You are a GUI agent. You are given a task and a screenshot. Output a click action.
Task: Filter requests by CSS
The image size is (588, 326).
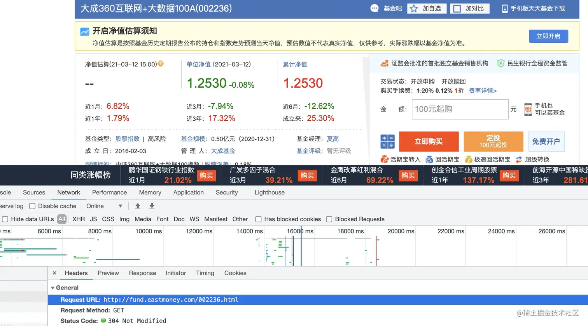108,219
